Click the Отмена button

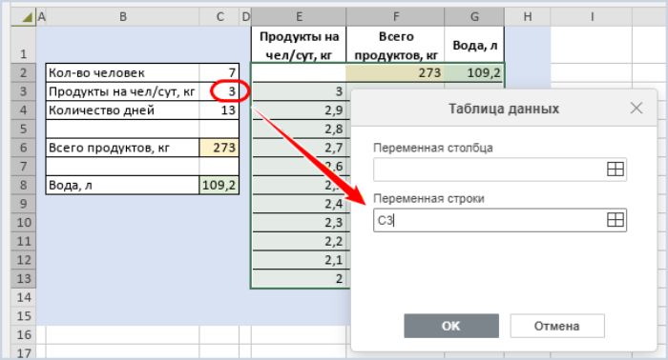click(556, 326)
